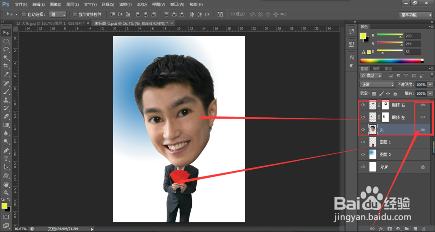Select the Path Selection tool
Viewport: 435px width, 232px height.
coord(6,167)
